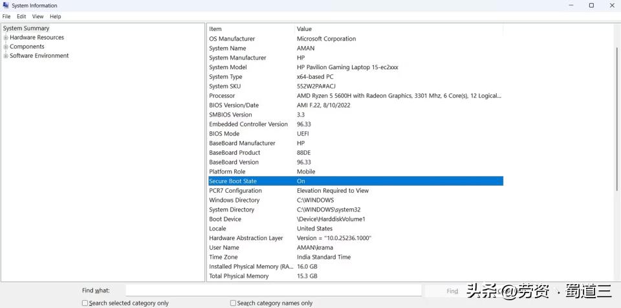Image resolution: width=621 pixels, height=308 pixels.
Task: Click the value '16.0 GB'
Action: [x=307, y=267]
